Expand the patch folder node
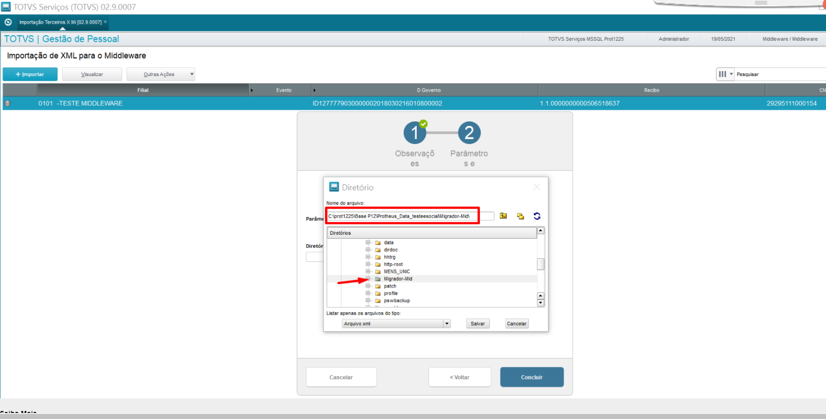826x419 pixels. point(368,286)
